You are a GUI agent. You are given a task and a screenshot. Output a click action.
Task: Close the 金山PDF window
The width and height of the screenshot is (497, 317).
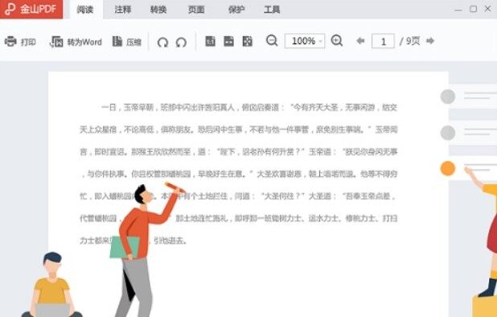(488, 9)
